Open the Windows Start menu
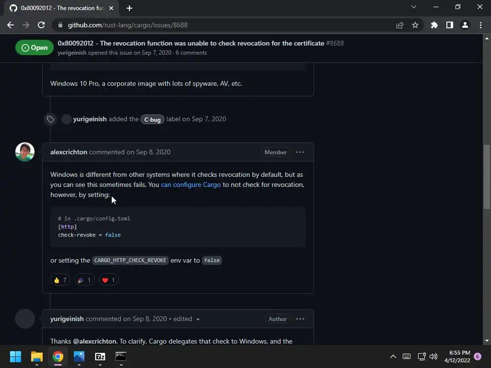Viewport: 491px width, 368px height. (x=15, y=356)
